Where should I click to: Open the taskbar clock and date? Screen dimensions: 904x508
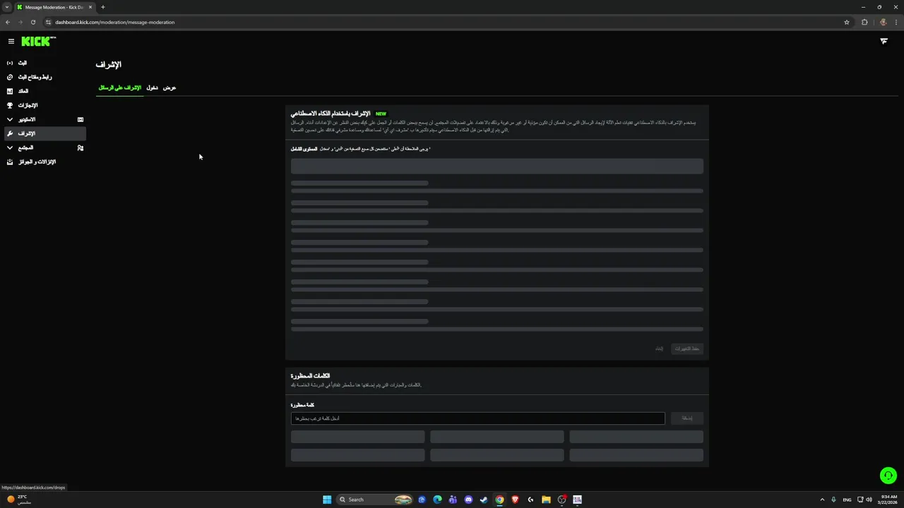click(x=888, y=500)
